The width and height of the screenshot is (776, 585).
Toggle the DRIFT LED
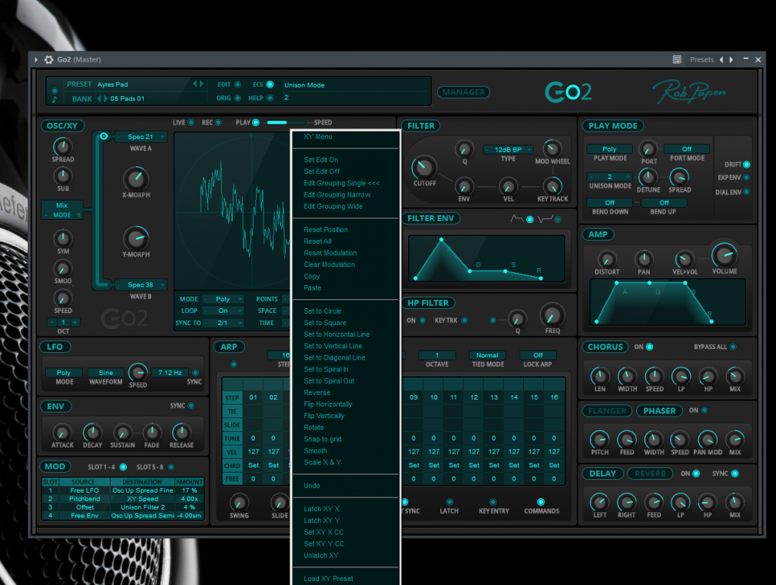tap(746, 165)
